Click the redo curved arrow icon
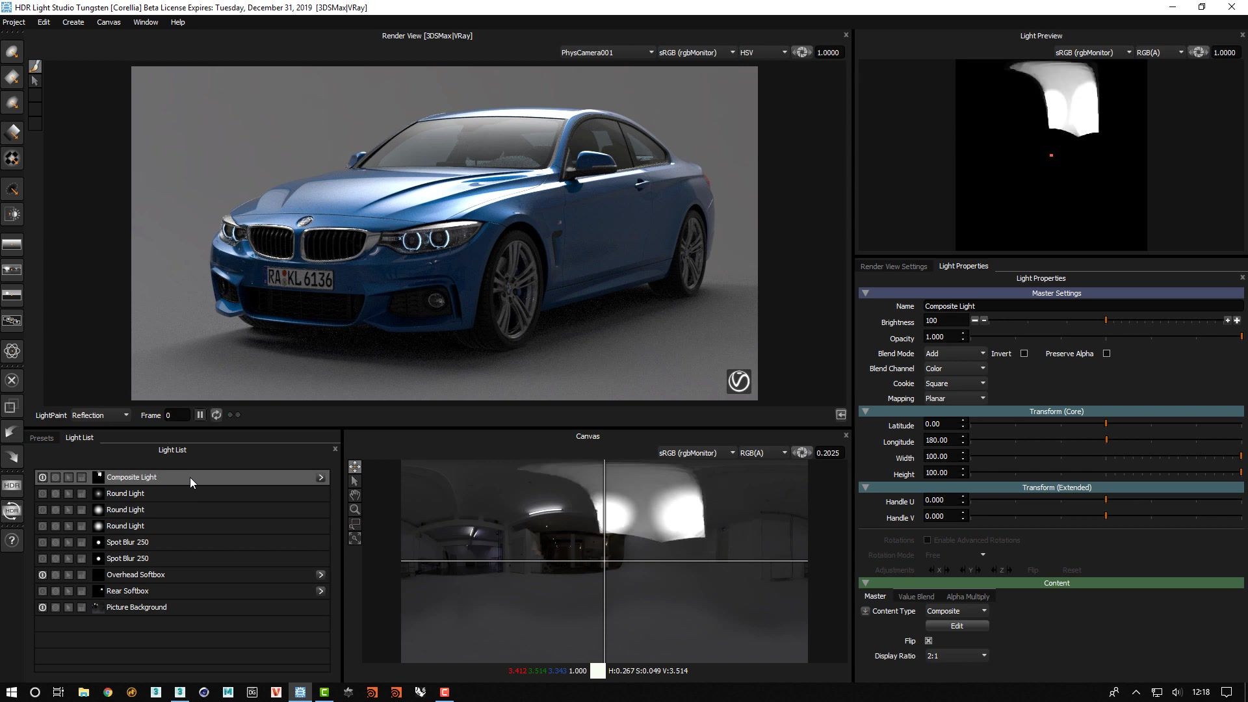The image size is (1248, 702). tap(12, 457)
